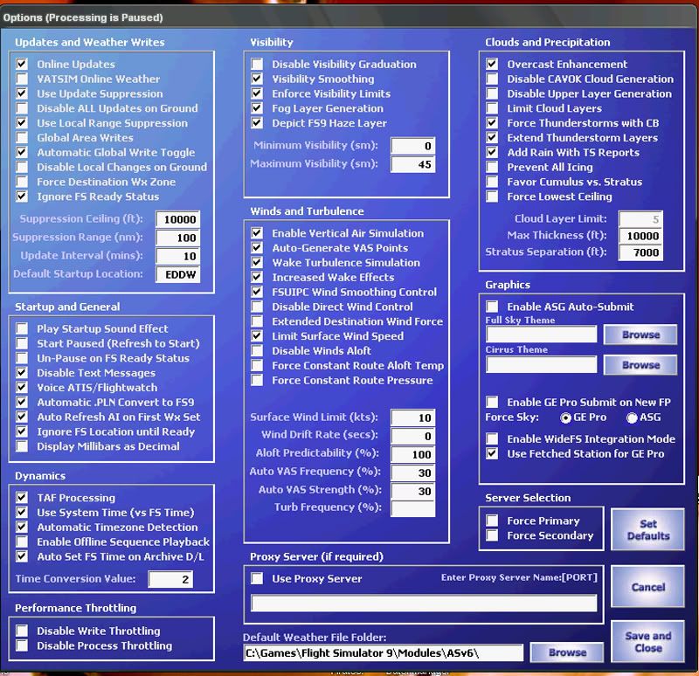Uncheck Depict FS9 Haze Layer
The height and width of the screenshot is (676, 699).
click(x=257, y=122)
